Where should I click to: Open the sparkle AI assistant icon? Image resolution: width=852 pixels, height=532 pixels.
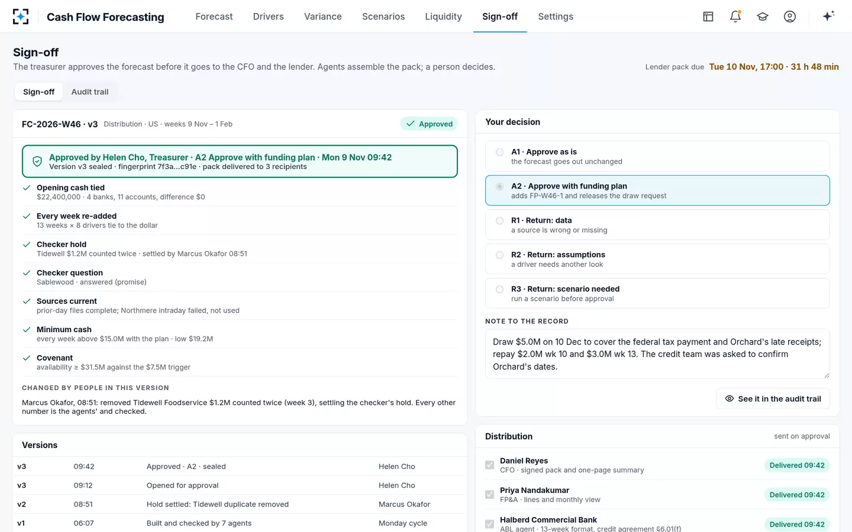828,16
